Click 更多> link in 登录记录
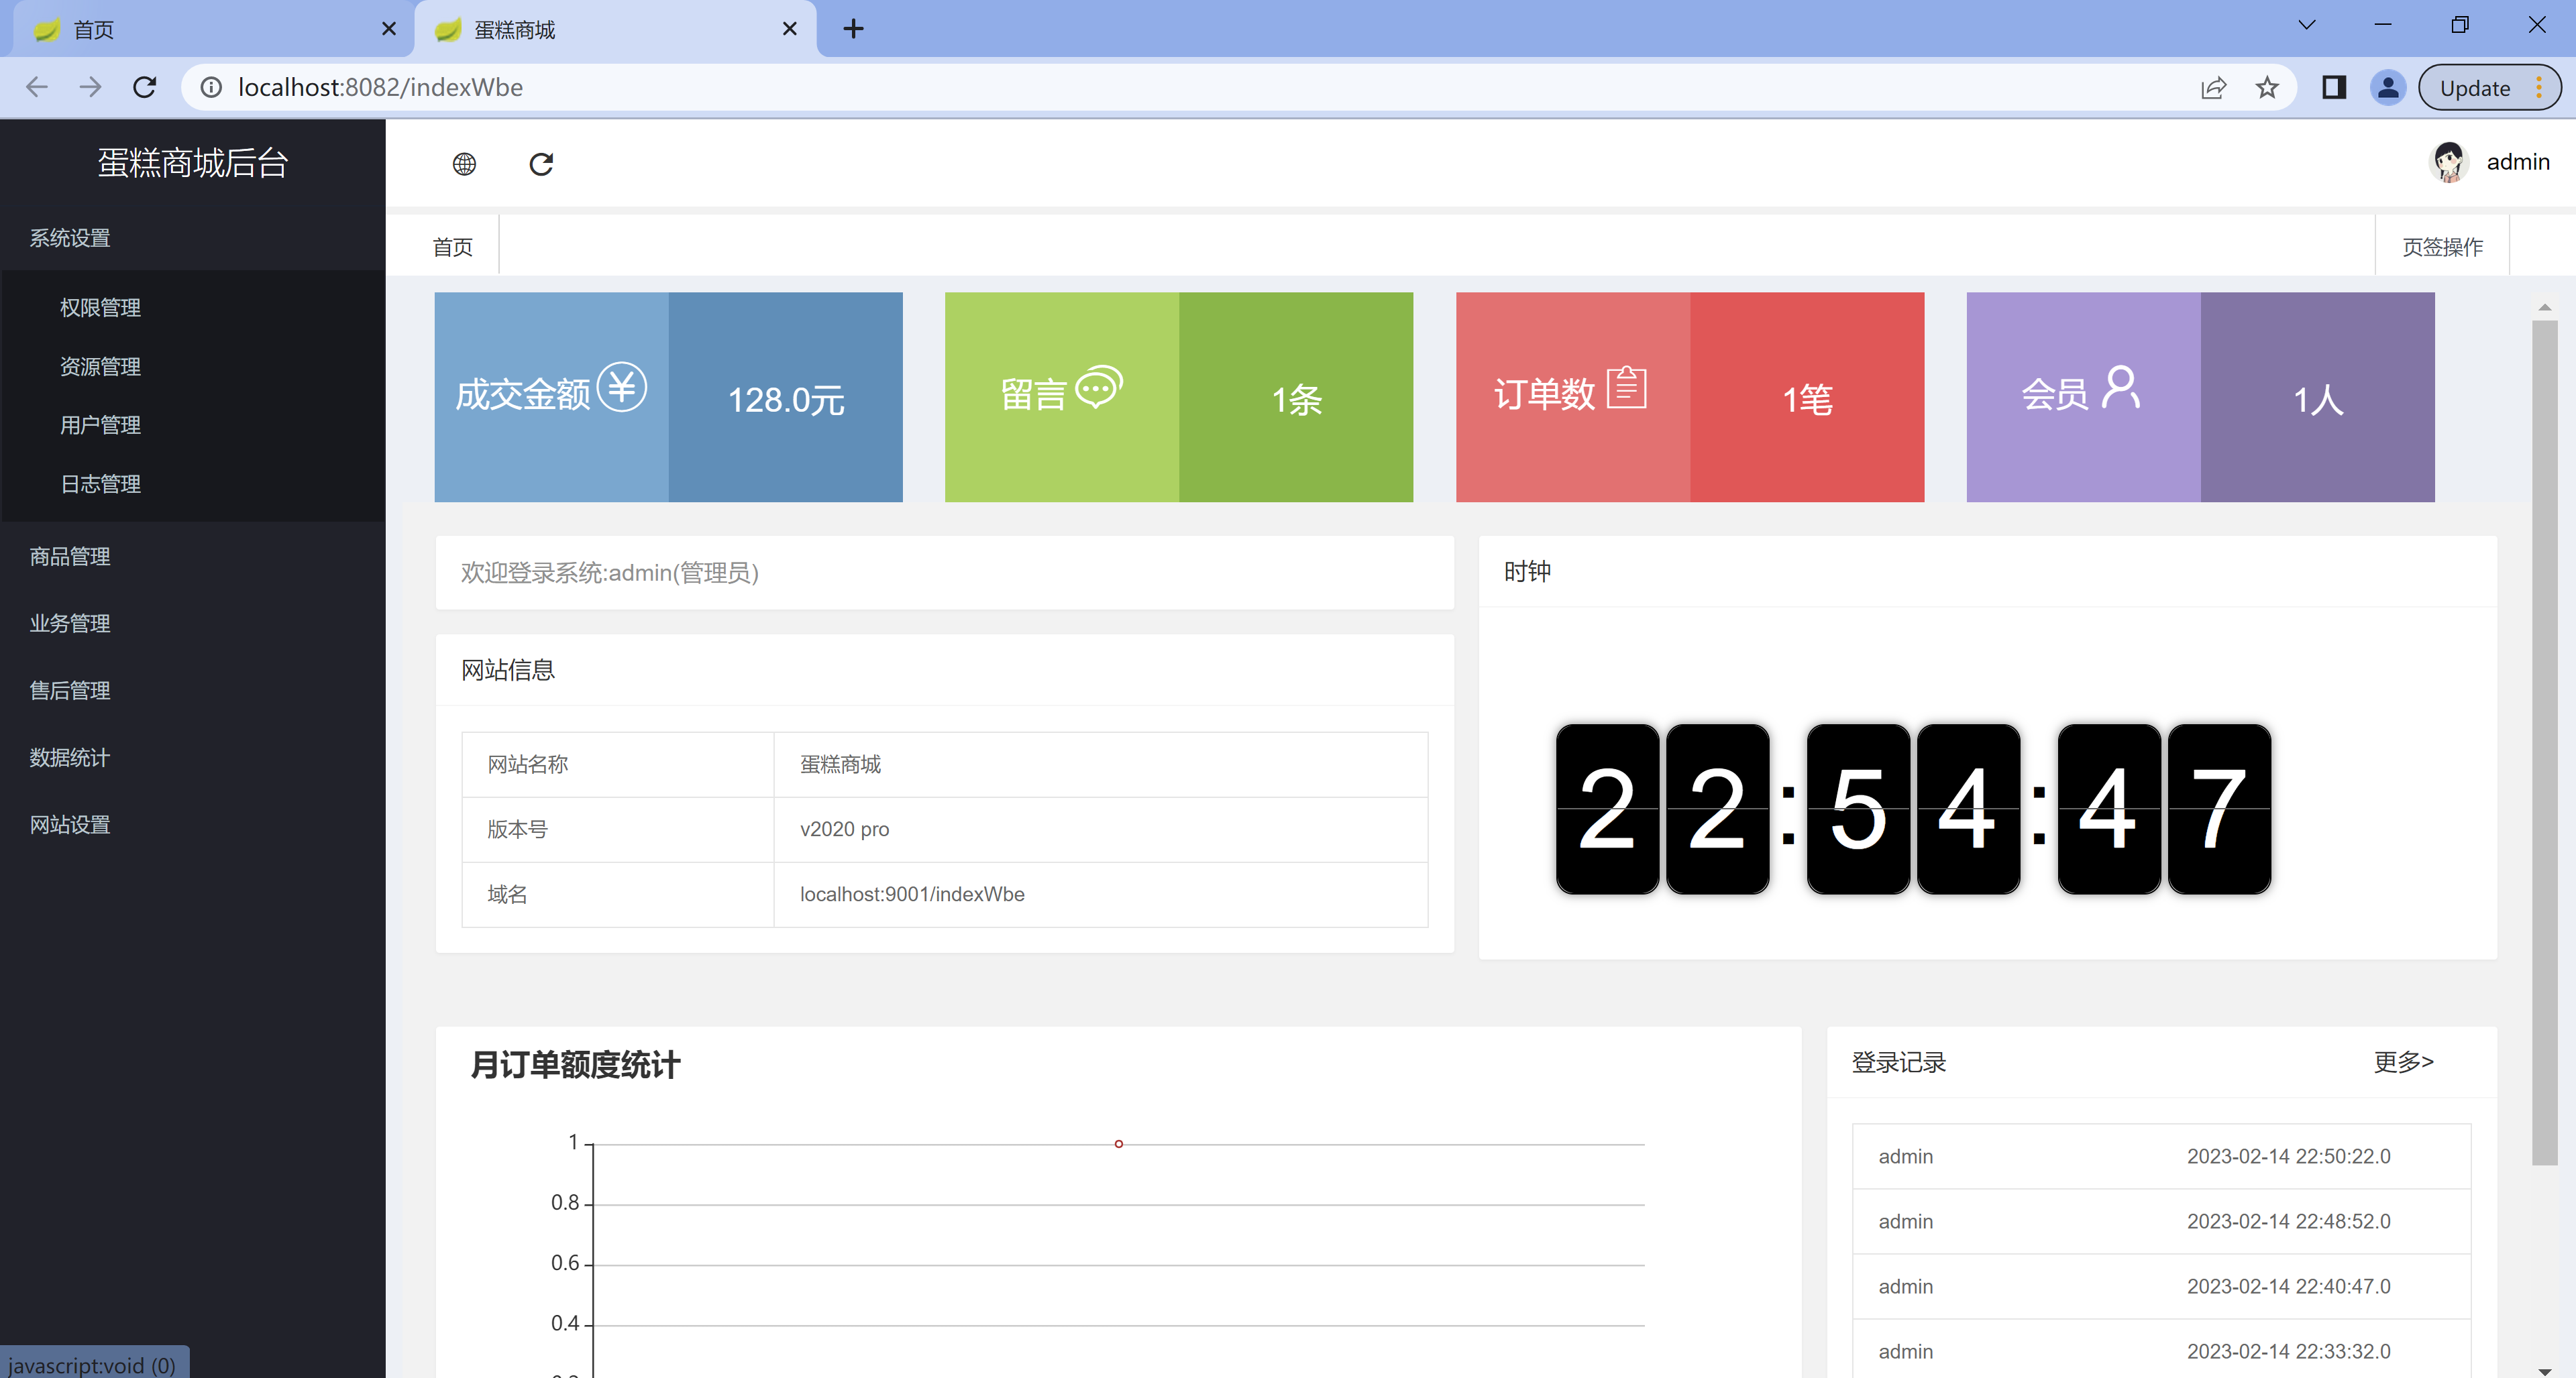This screenshot has height=1378, width=2576. [x=2404, y=1061]
